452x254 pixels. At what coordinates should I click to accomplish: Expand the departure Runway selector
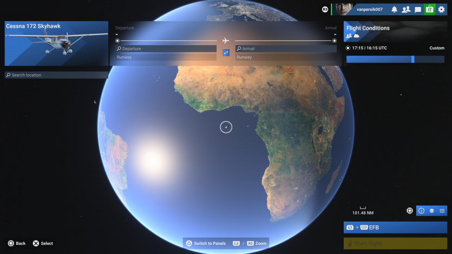[166, 57]
